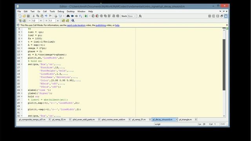Tile editor documents in grid layout
This screenshot has height=141, width=251.
click(209, 16)
